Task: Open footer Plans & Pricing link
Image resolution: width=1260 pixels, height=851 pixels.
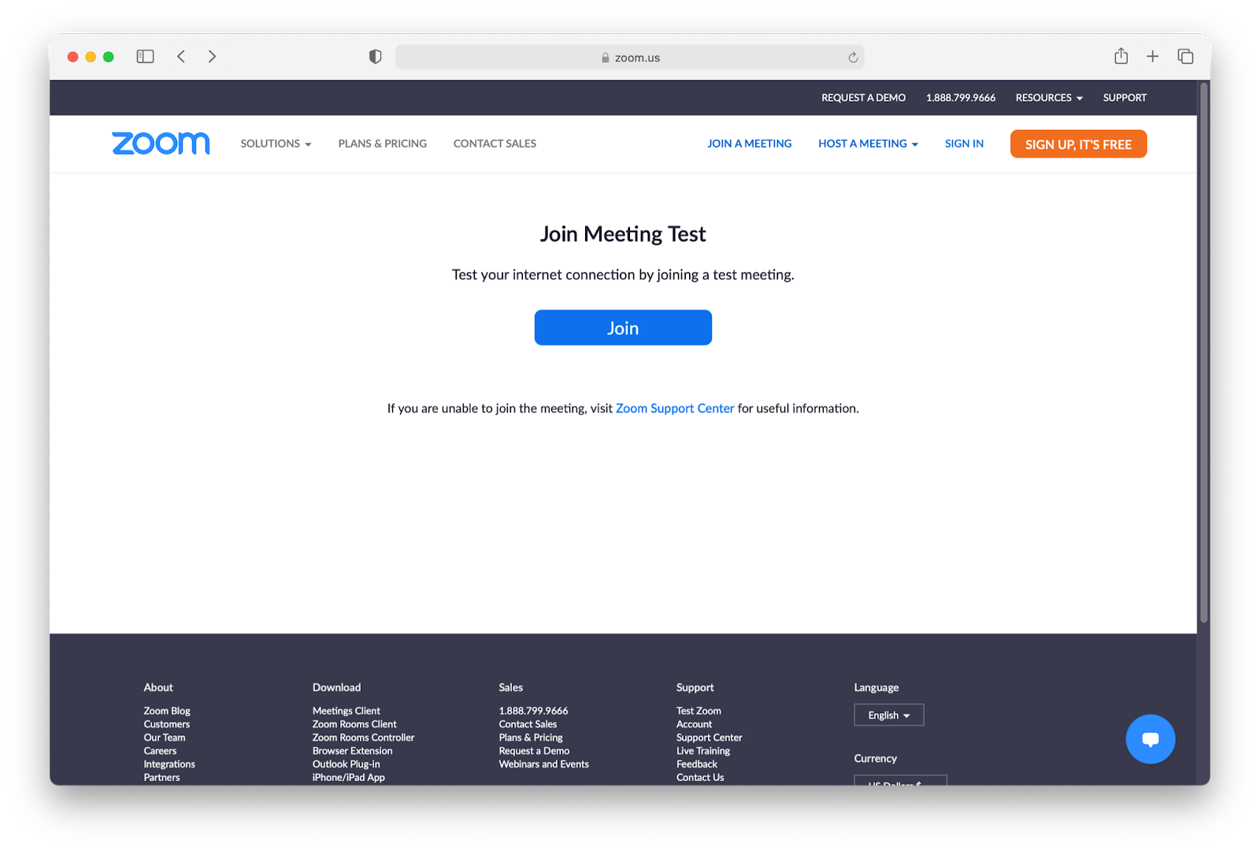Action: point(531,738)
